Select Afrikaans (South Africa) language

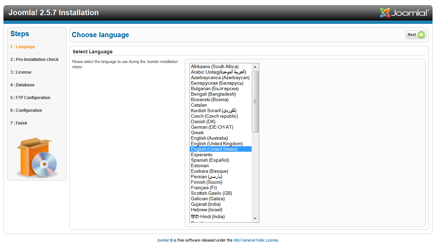(x=221, y=67)
